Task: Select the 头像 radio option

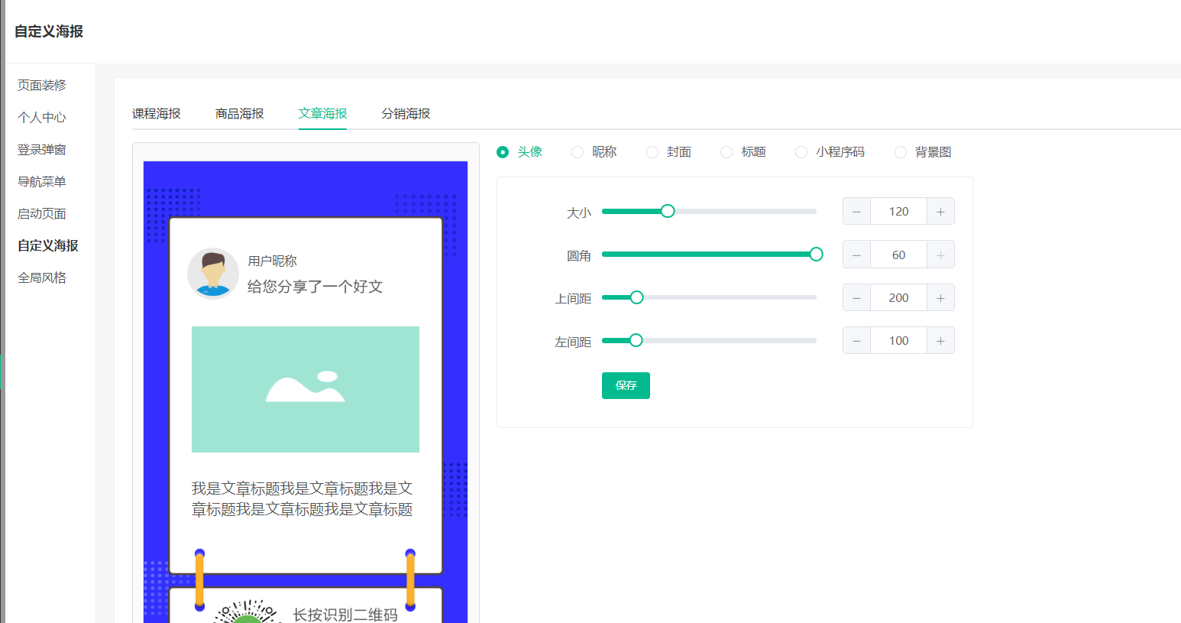Action: point(519,152)
